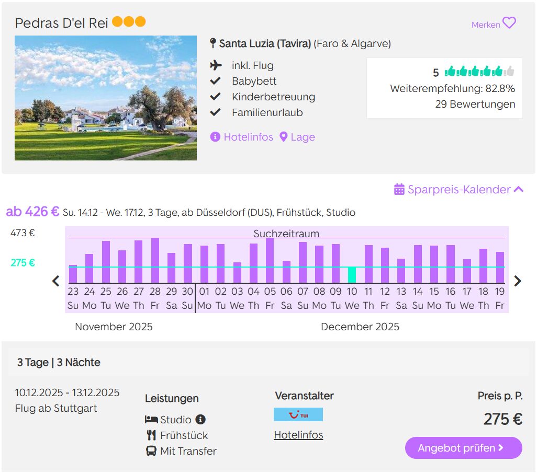
Task: Choose the price bar for December 19
Action: [x=500, y=267]
